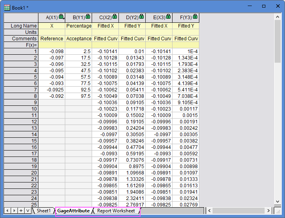This screenshot has width=285, height=218.
Task: Close the Book1 window
Action: (278, 6)
